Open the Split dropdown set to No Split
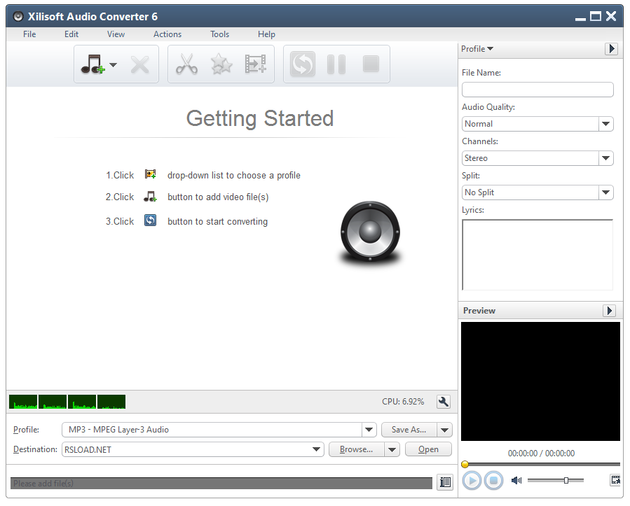 pyautogui.click(x=605, y=192)
